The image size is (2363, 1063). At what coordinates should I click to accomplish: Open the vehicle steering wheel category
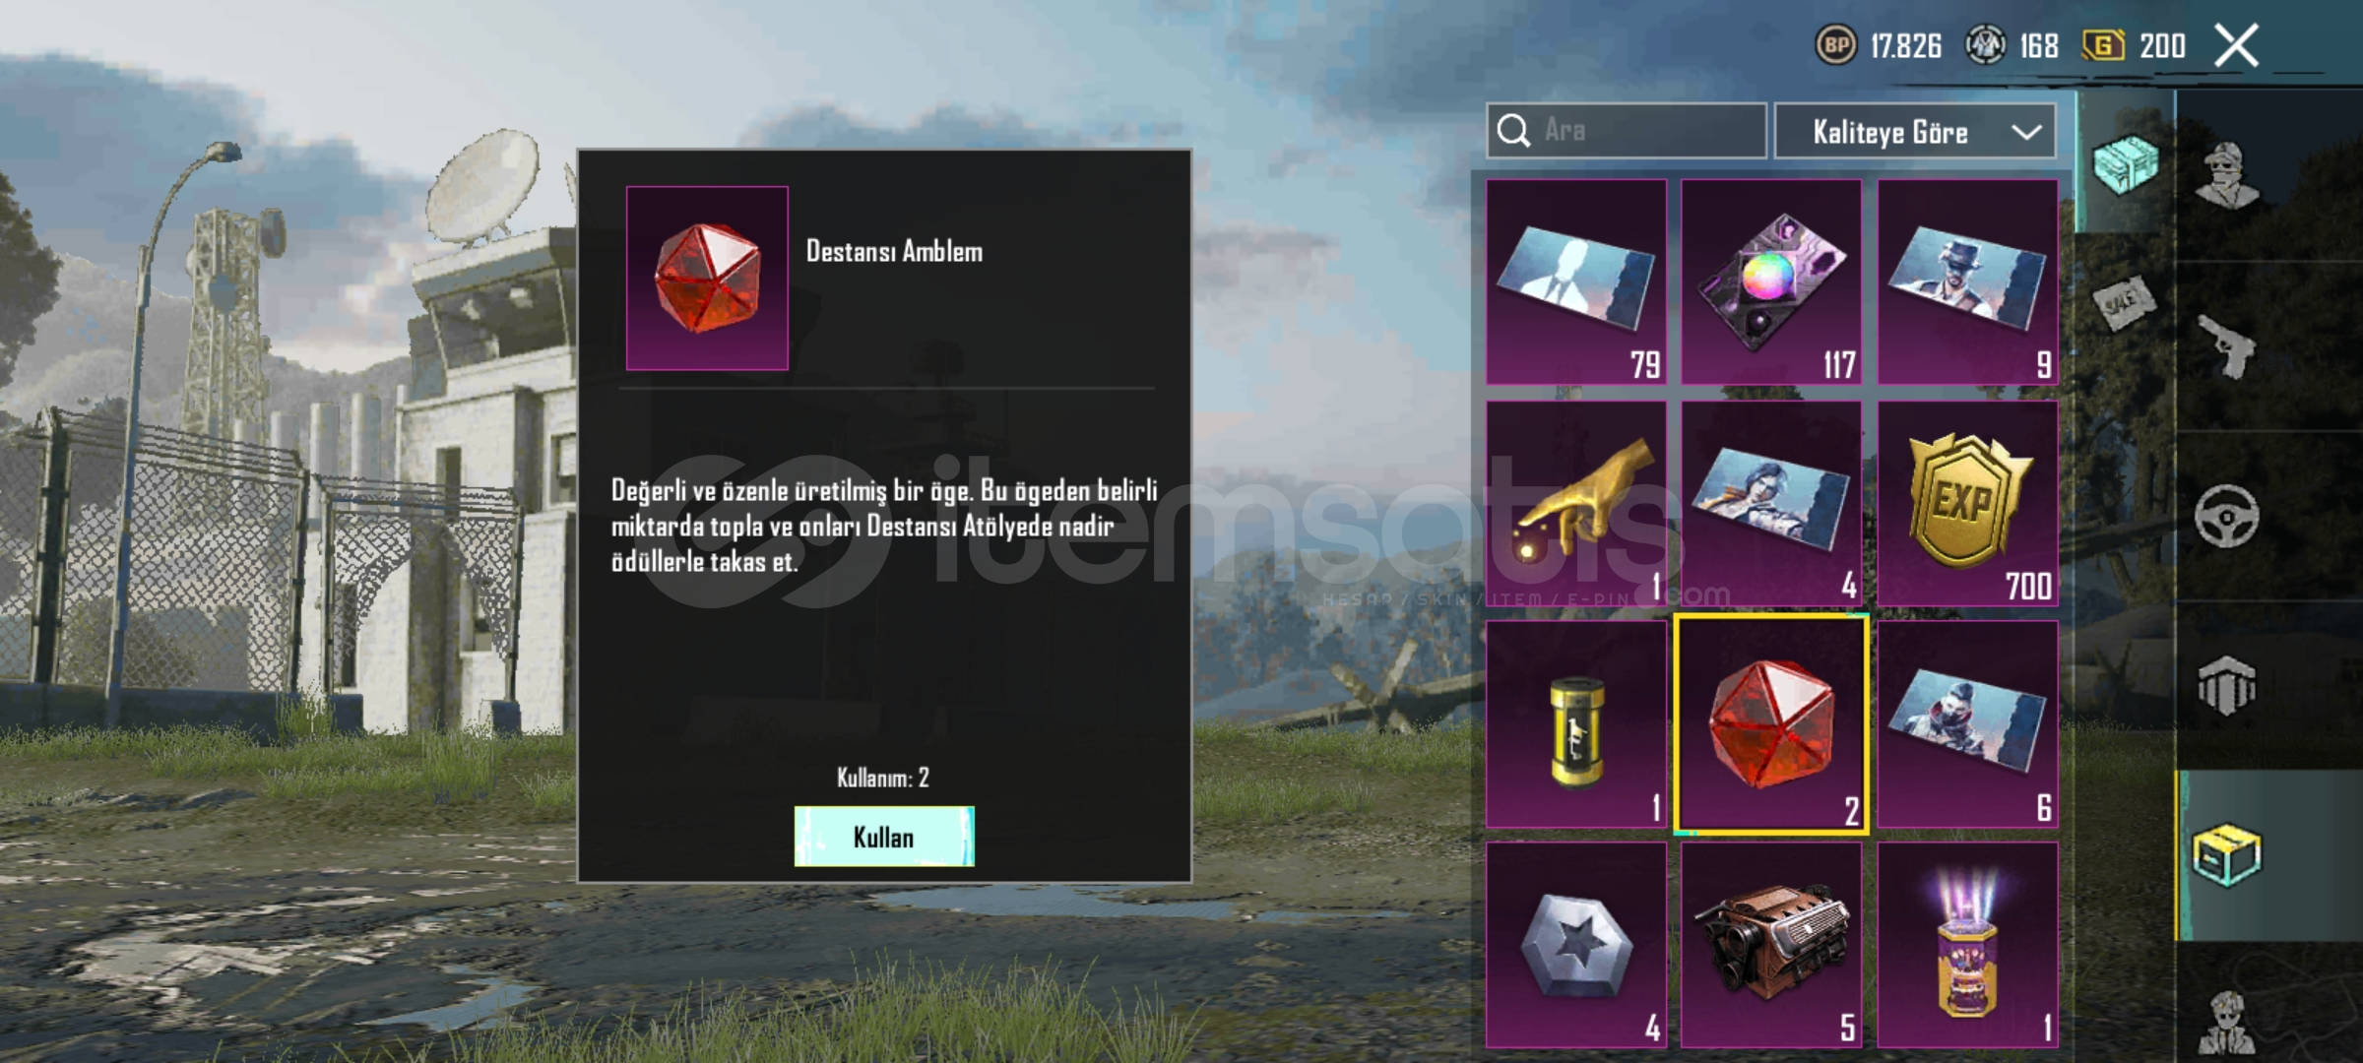tap(2228, 516)
